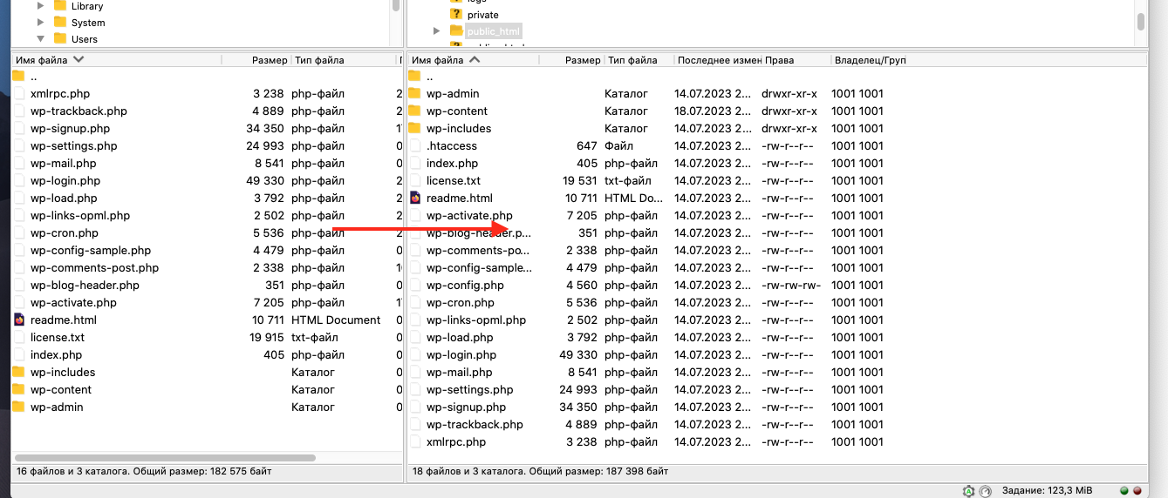Select wp-mail.php in the local pane
1168x498 pixels.
click(x=63, y=163)
